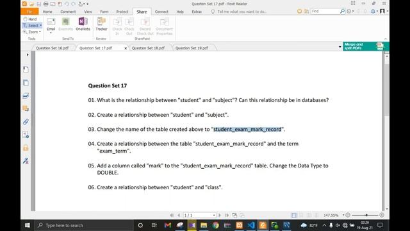Open the Help ribbon tab
This screenshot has height=231, width=410.
(180, 12)
